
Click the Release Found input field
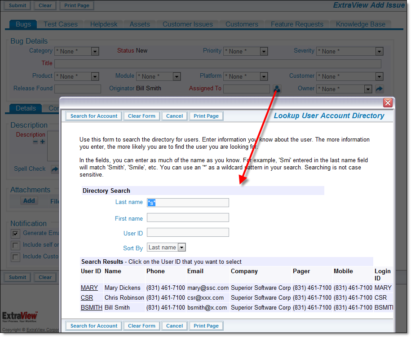pyautogui.click(x=78, y=89)
